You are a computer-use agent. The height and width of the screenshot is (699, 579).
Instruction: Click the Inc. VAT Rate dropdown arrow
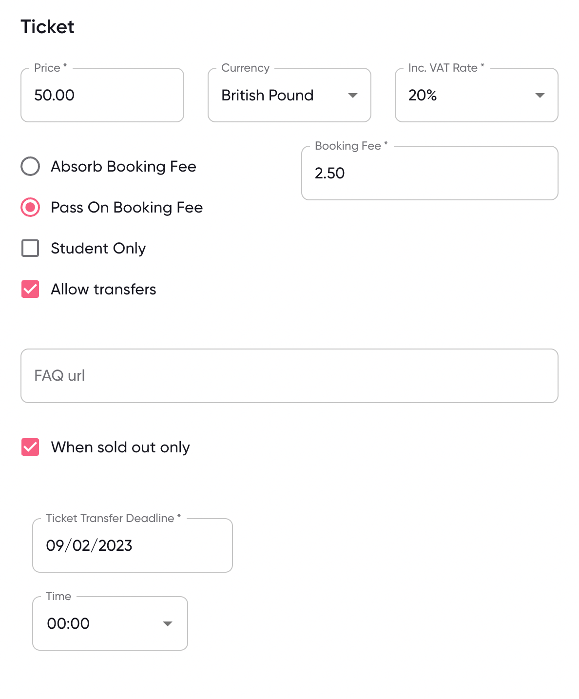click(x=540, y=96)
